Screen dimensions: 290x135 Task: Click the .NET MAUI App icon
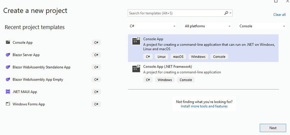coord(8,92)
